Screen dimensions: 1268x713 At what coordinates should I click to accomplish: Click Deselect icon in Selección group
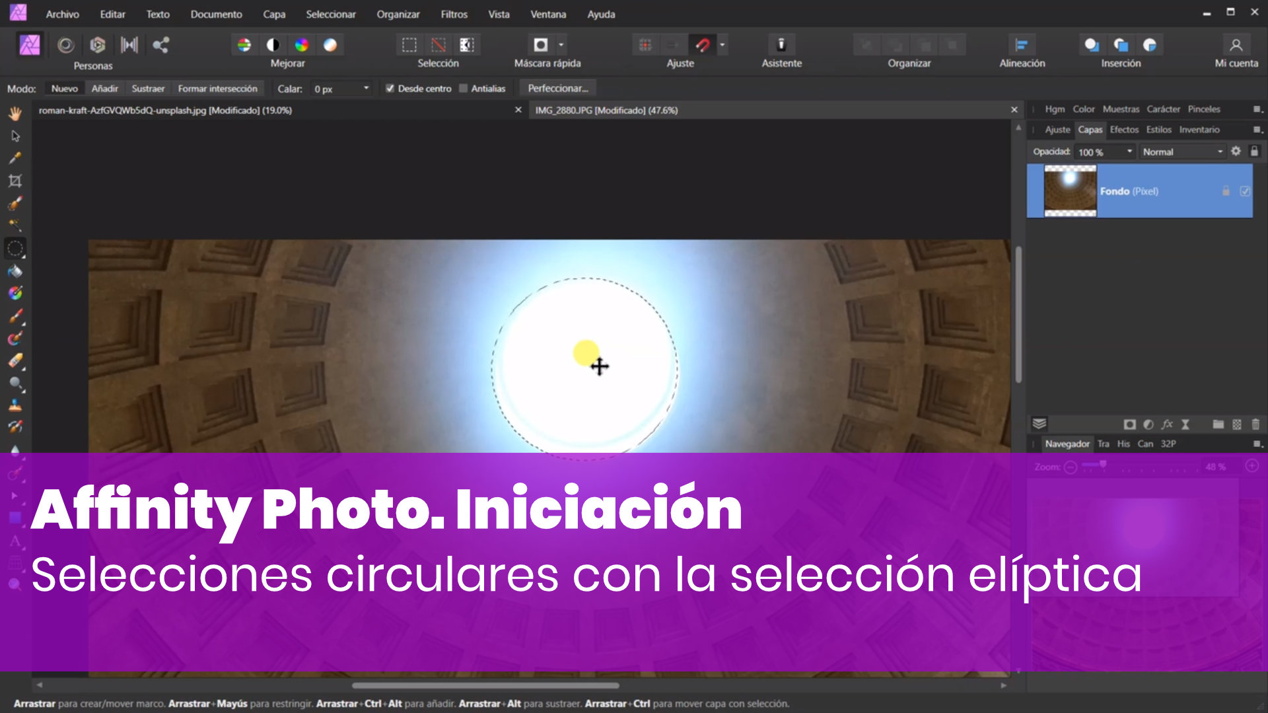click(x=438, y=45)
